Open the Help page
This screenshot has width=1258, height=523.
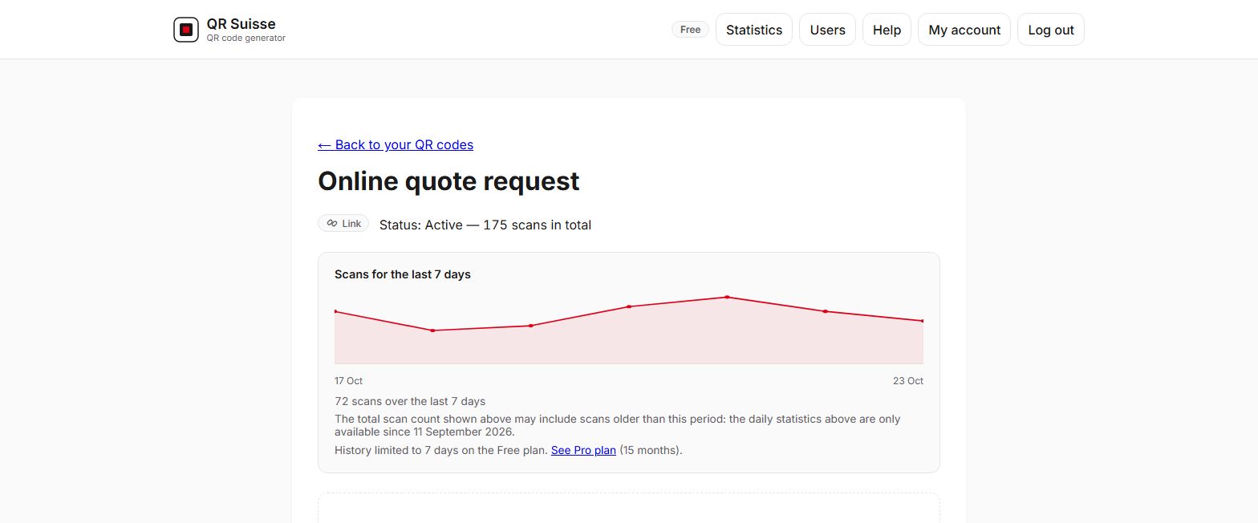point(887,30)
